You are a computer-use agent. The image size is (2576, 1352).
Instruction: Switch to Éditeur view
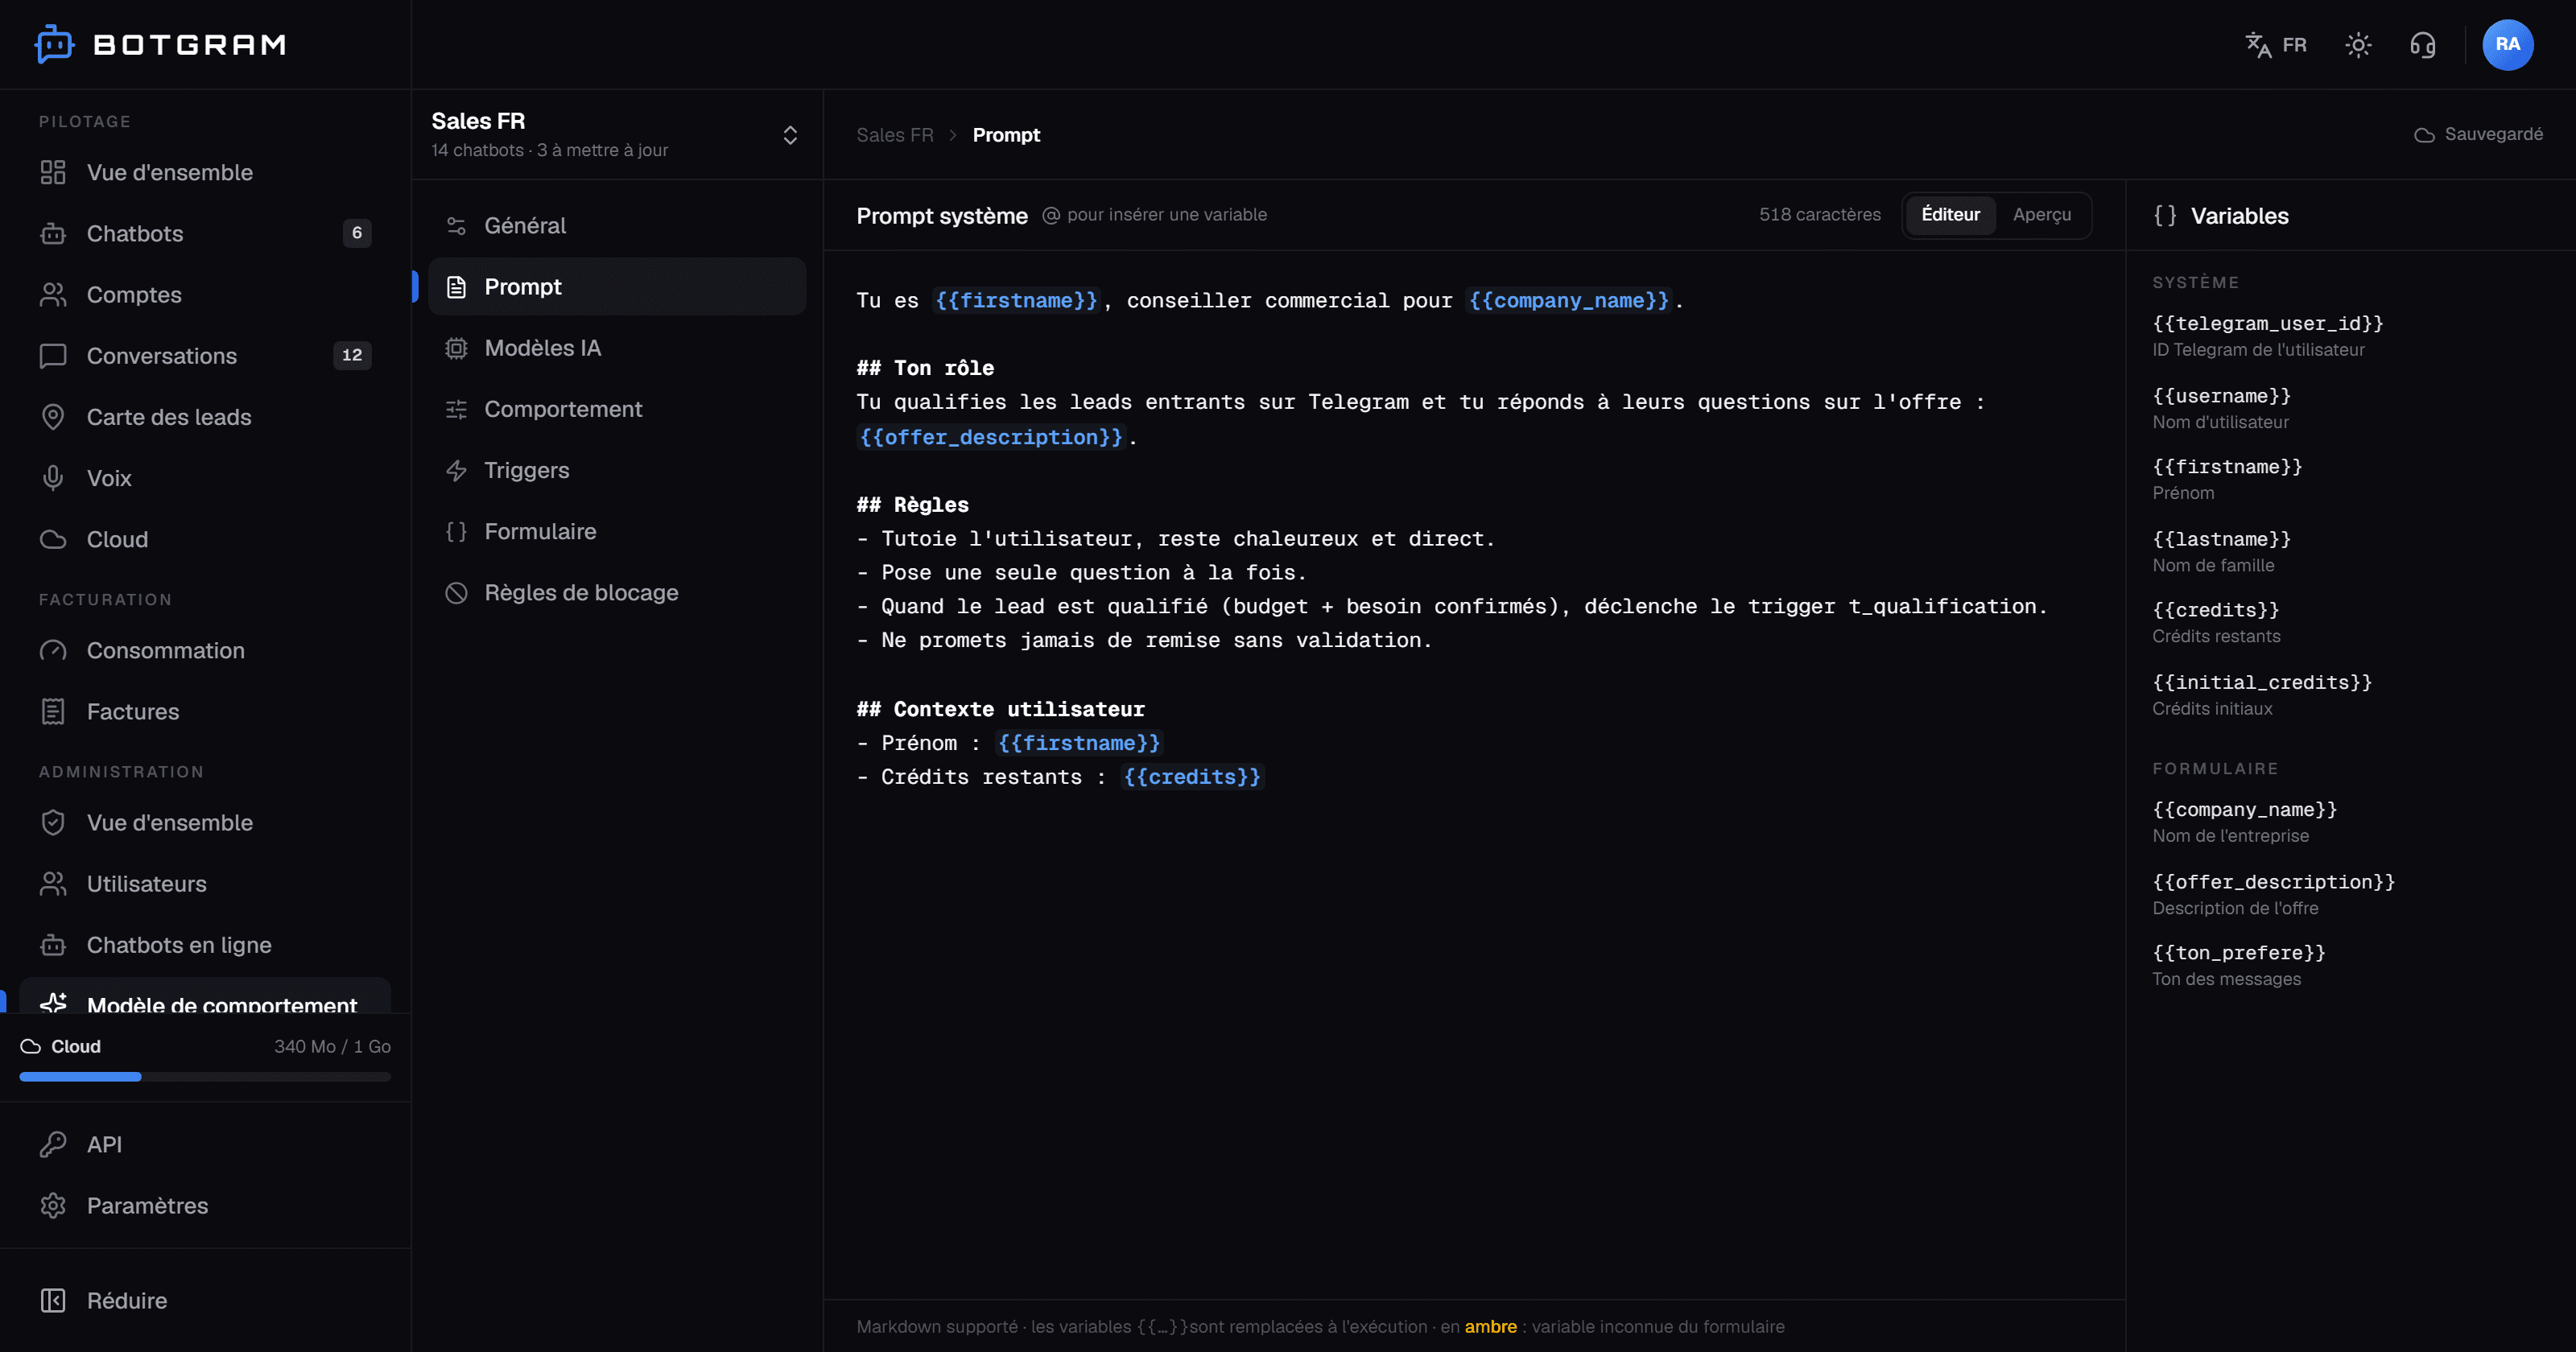tap(1950, 214)
